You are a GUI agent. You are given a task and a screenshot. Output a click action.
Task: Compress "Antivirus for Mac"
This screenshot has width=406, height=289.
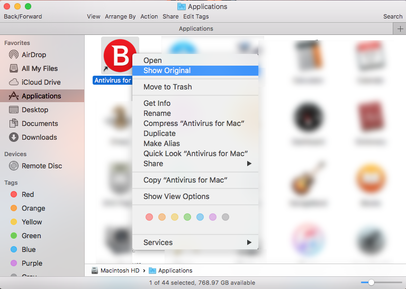[x=195, y=123]
